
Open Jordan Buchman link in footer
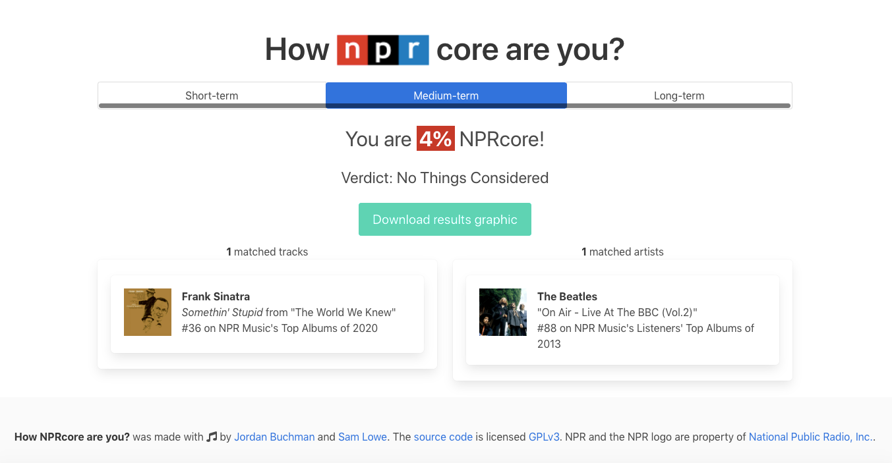pos(274,437)
